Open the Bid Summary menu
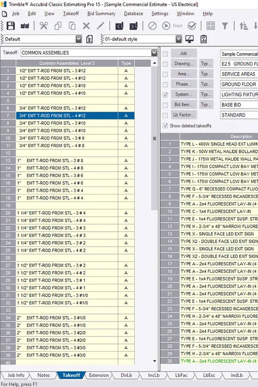This screenshot has height=387, width=258. 101,13
